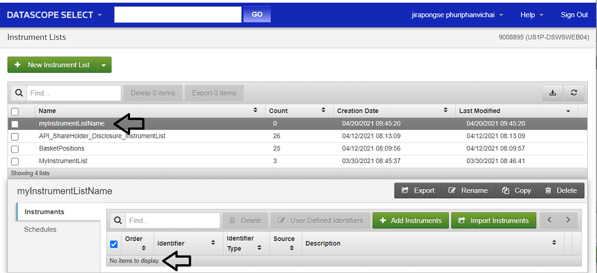Go to the next page of instruments
Viewport: 597px width, 273px height.
click(568, 220)
